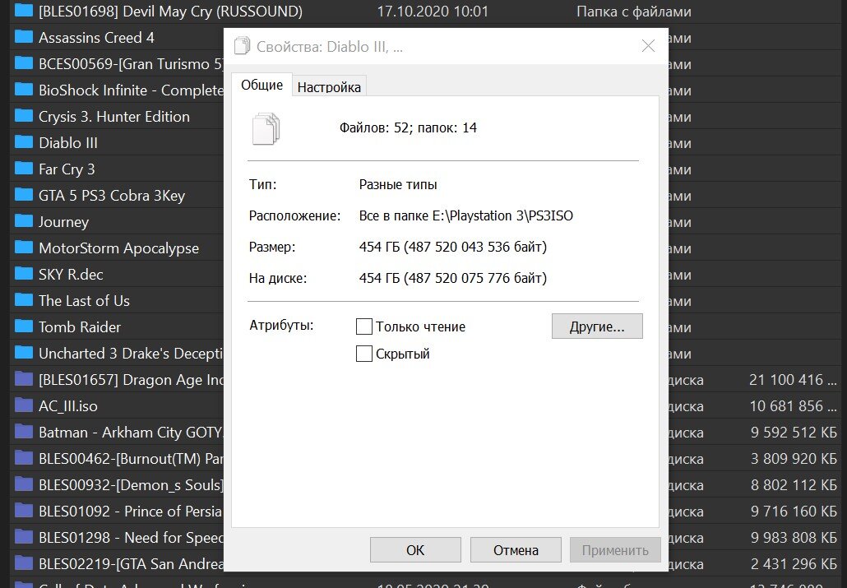This screenshot has height=588, width=847.
Task: Select the BLES00462 Burnout file icon
Action: [23, 458]
